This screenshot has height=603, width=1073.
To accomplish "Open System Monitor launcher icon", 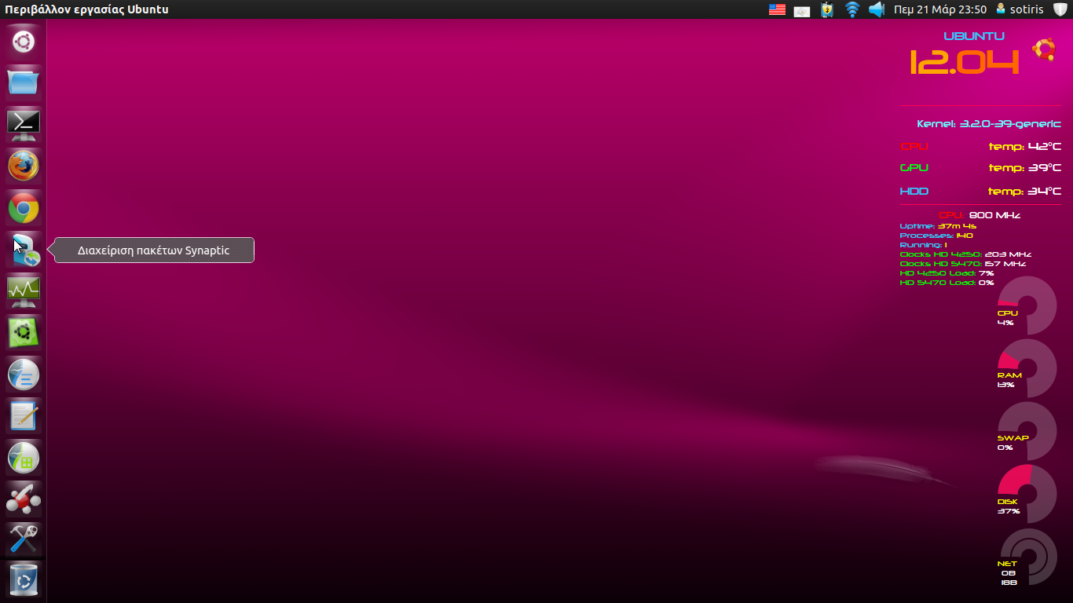I will click(24, 291).
